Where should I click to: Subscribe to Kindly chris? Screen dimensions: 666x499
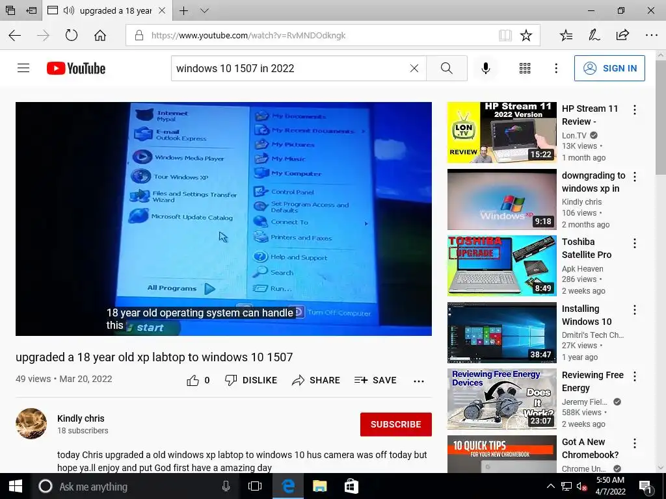pyautogui.click(x=396, y=424)
